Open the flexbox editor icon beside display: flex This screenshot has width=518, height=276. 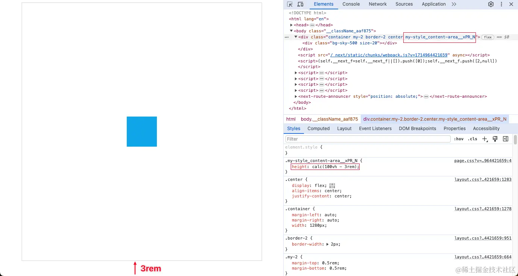(x=332, y=186)
